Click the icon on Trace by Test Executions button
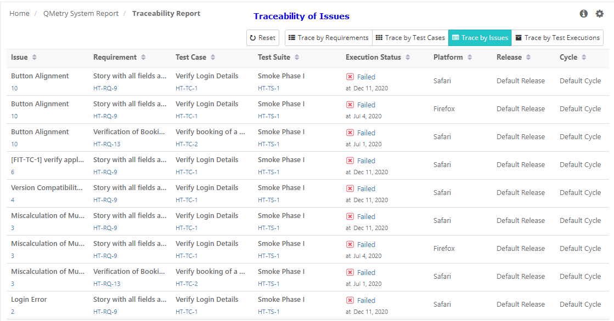 click(x=520, y=38)
